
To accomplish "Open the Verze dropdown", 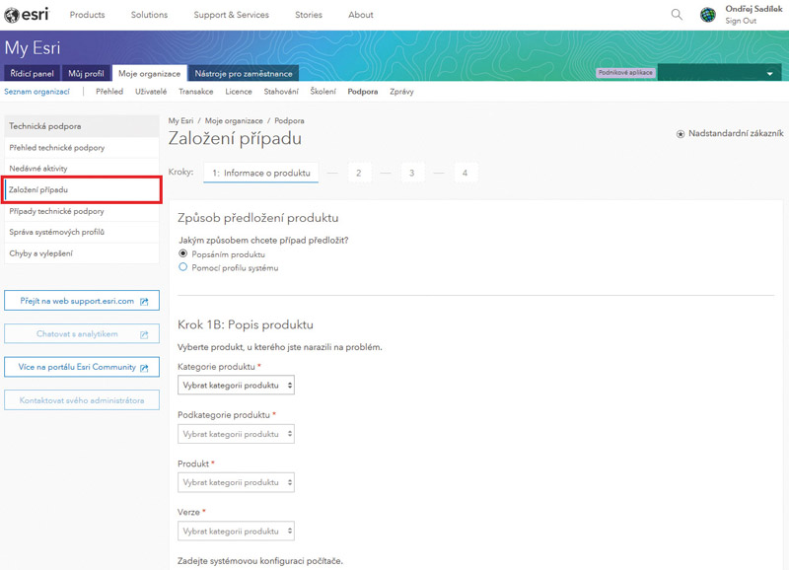I will point(236,531).
